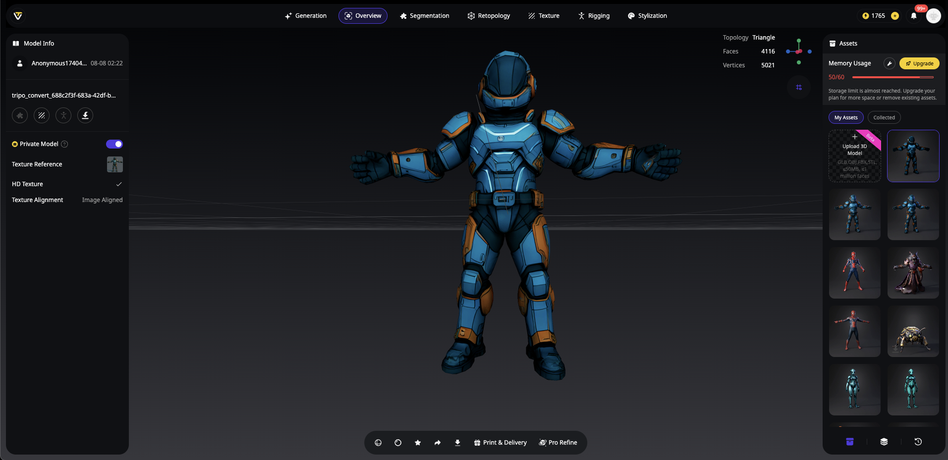Click the download icon in the bottom toolbar
Viewport: 948px width, 460px height.
pos(457,443)
